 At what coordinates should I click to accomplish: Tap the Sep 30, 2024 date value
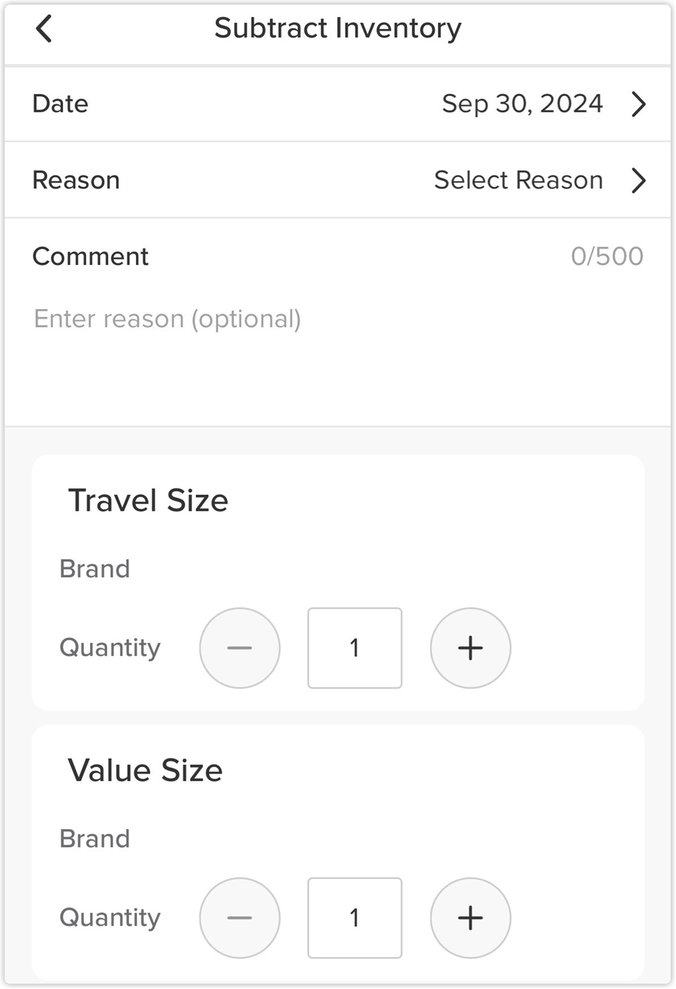coord(522,104)
